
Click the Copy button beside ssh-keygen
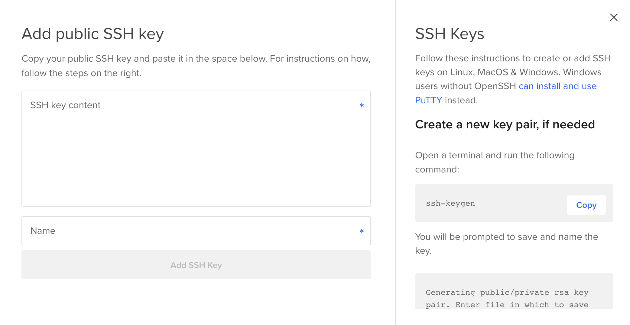click(586, 205)
